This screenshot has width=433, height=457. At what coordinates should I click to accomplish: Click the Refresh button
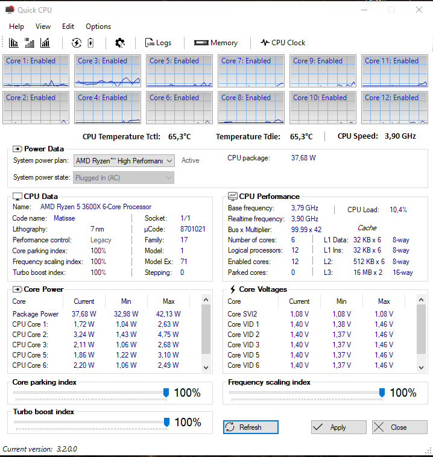point(251,427)
